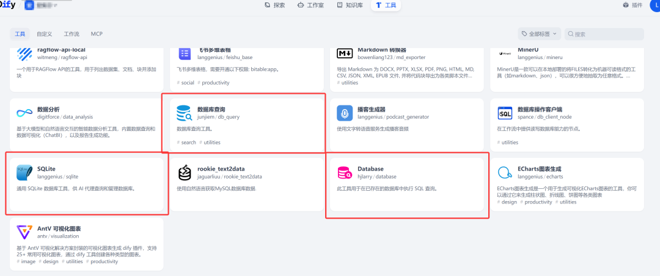The width and height of the screenshot is (660, 276).
Task: Click the rookie_text2data database icon
Action: click(x=185, y=173)
